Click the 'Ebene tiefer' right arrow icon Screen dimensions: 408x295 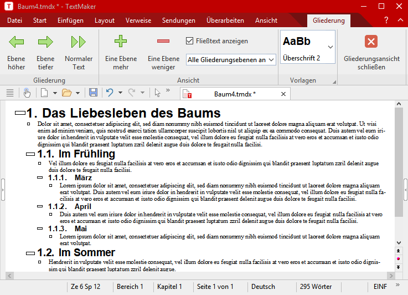tap(45, 42)
